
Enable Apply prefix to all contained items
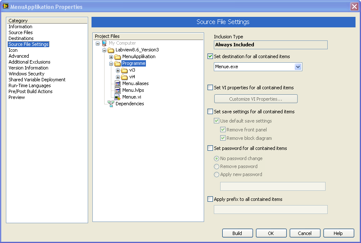click(210, 199)
